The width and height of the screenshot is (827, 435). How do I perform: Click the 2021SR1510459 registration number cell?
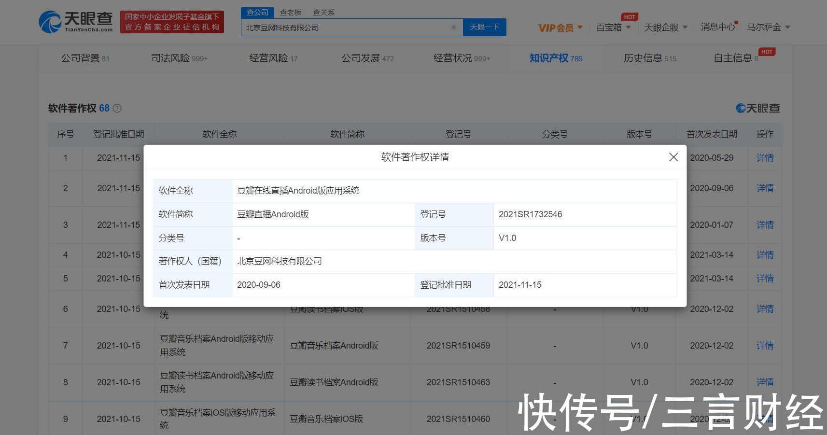[x=458, y=346]
